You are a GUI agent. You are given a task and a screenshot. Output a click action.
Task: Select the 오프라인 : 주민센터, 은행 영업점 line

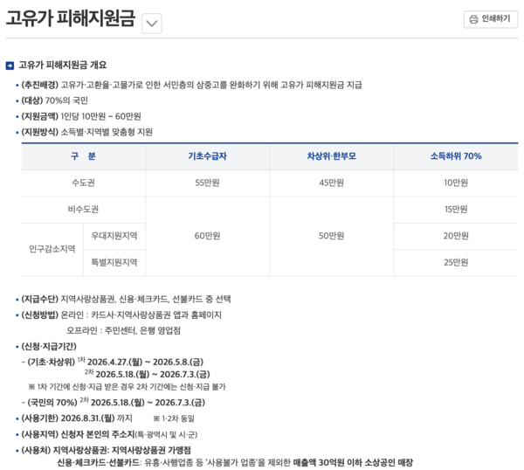(x=123, y=330)
